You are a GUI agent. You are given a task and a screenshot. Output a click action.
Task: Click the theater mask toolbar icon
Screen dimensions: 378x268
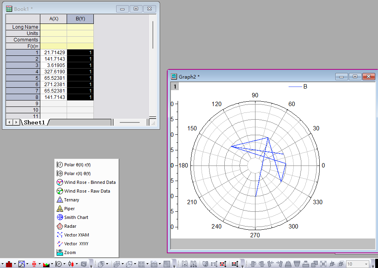pyautogui.click(x=205, y=264)
